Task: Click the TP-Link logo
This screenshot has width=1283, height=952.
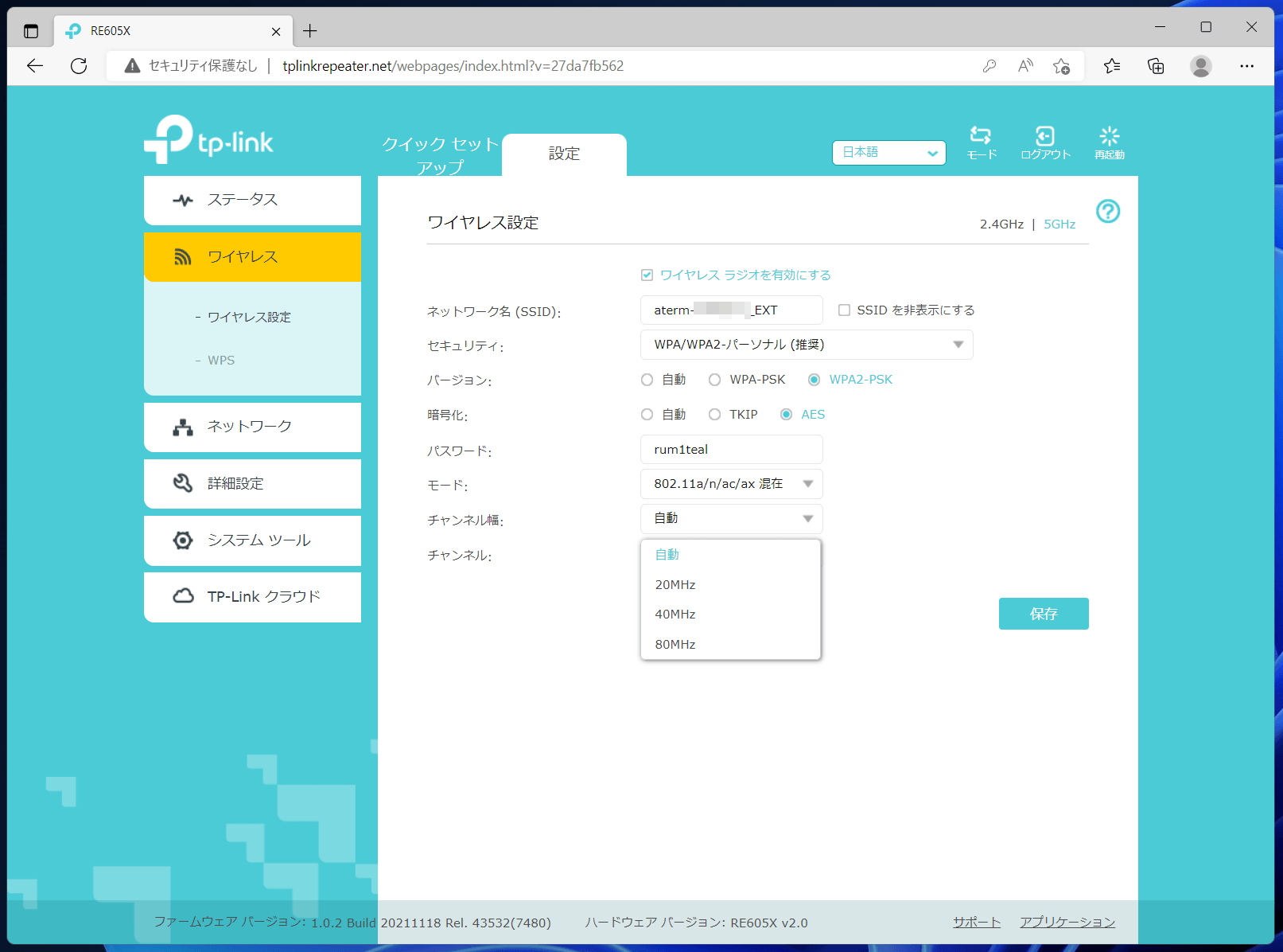Action: click(x=208, y=139)
